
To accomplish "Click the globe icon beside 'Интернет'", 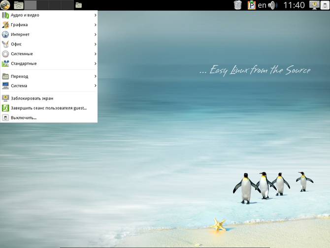I will [x=5, y=35].
